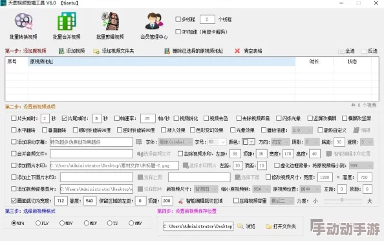The height and width of the screenshot is (241, 384).
Task: Select MP4 format radio button
Action: 14,223
